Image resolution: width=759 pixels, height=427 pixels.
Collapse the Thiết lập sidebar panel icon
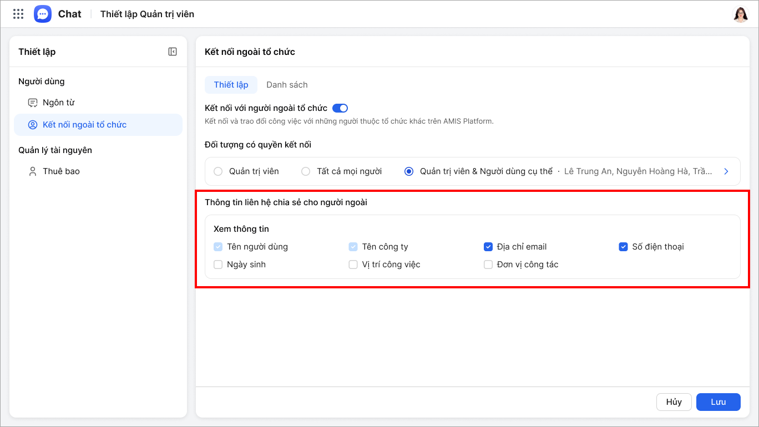coord(173,52)
